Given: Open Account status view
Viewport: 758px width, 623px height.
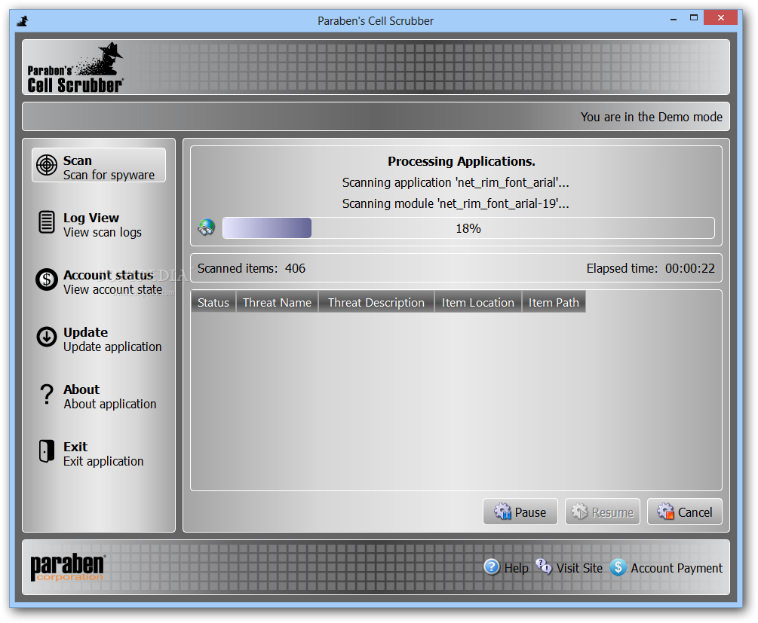Looking at the screenshot, I should [x=99, y=280].
